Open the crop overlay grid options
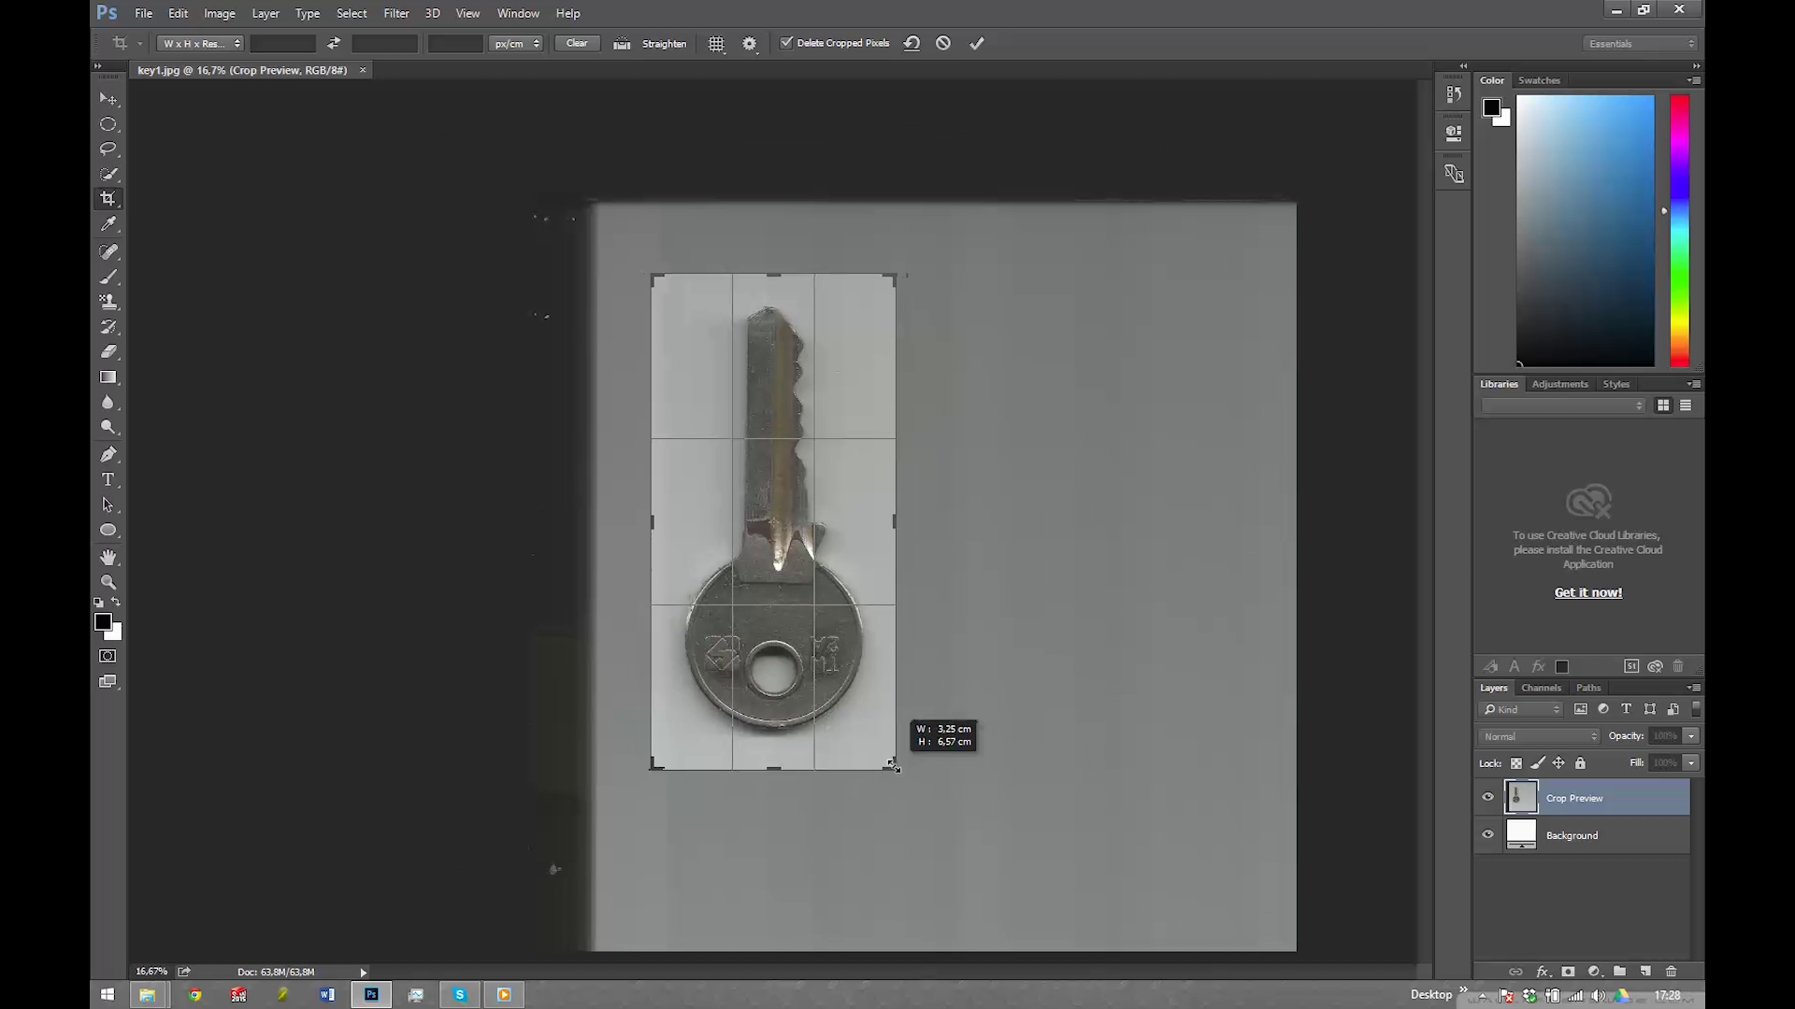The image size is (1795, 1009). [717, 43]
